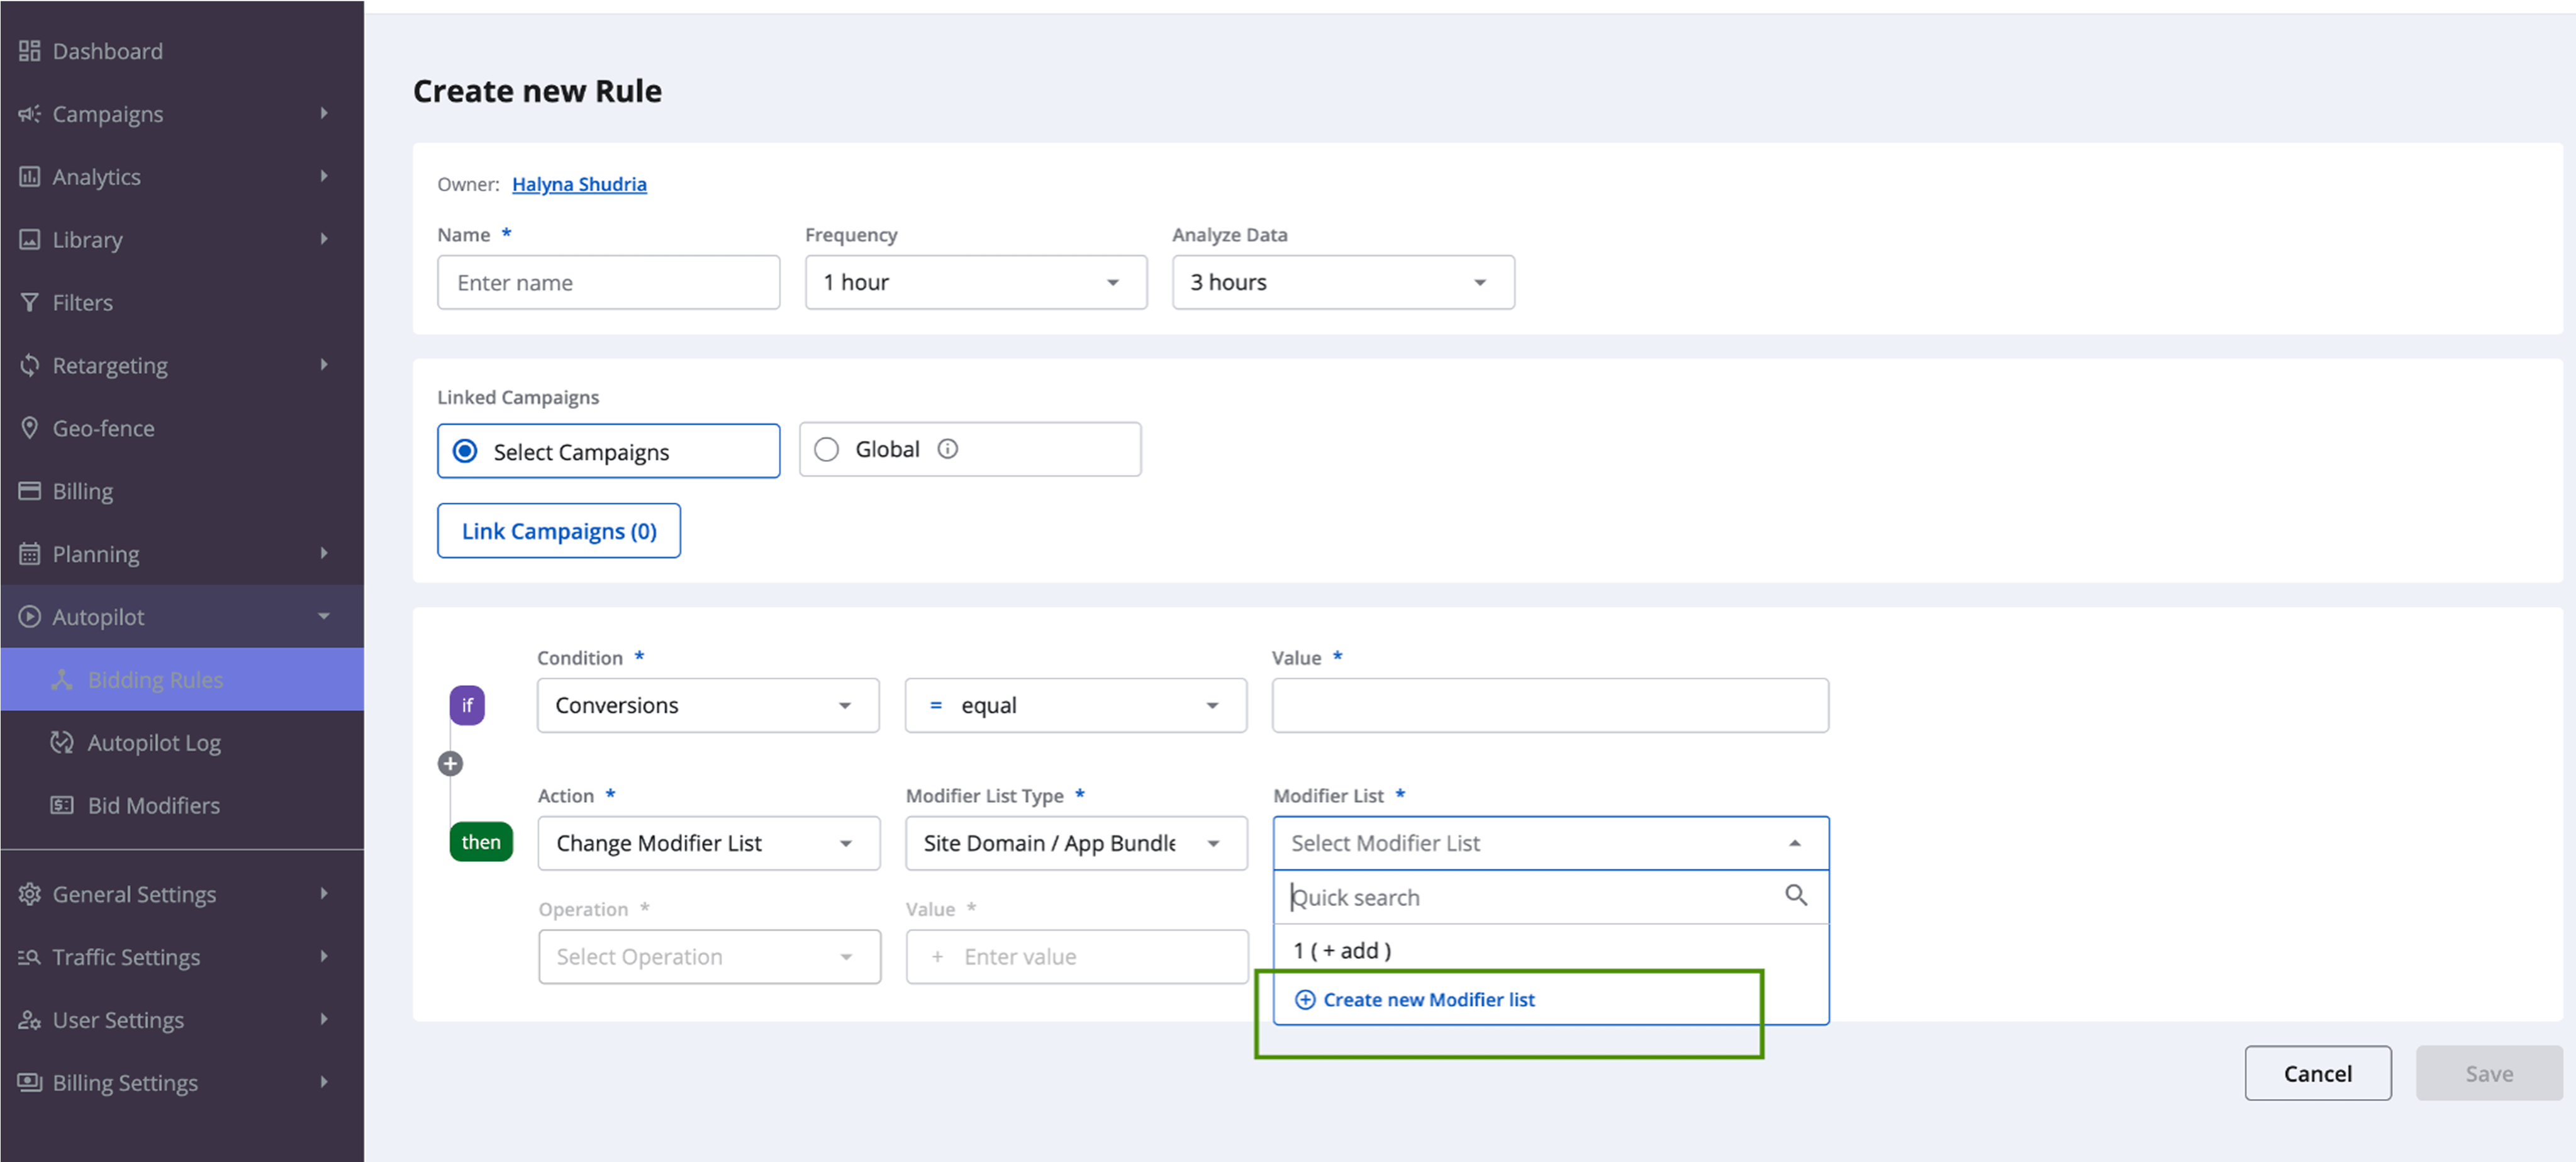Viewport: 2576px width, 1162px height.
Task: Open the 'Select Operation' dropdown
Action: coord(710,957)
